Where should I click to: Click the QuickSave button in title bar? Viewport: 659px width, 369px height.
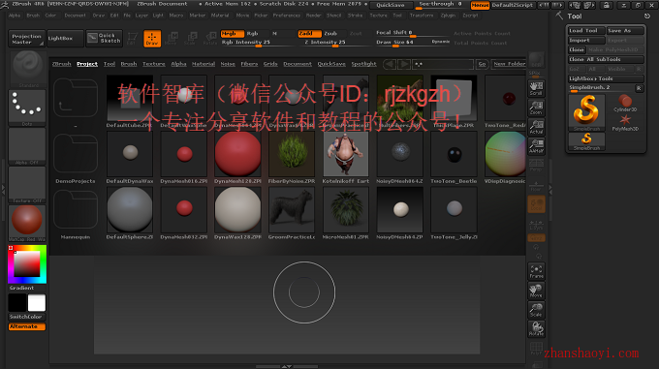pyautogui.click(x=391, y=5)
